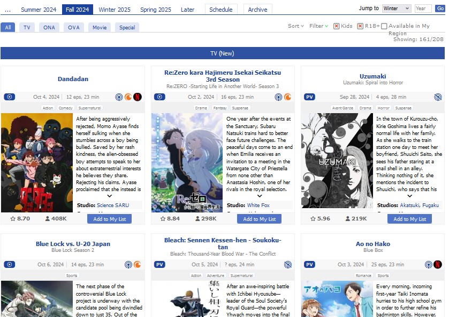Image resolution: width=449 pixels, height=317 pixels.
Task: Click the Crunchyroll icon on Dandadan
Action: 128,97
